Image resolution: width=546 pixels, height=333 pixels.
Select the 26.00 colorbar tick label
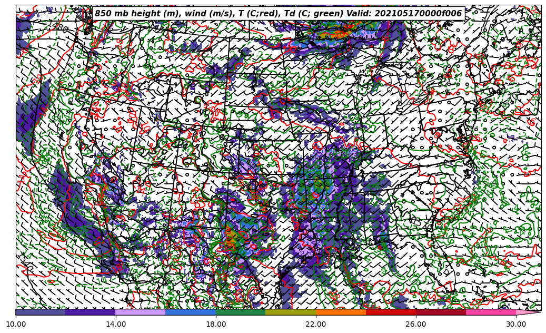[x=416, y=324]
